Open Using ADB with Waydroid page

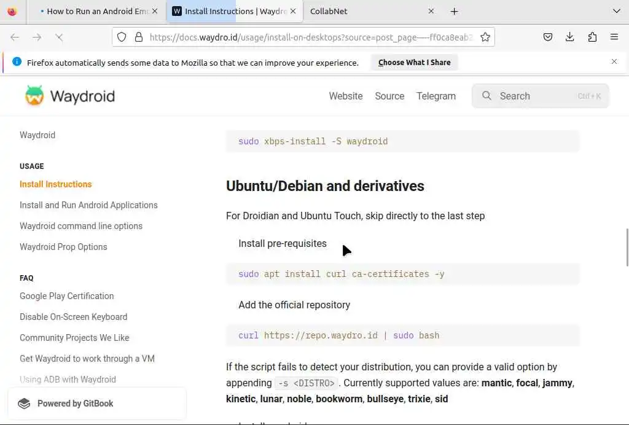(68, 380)
